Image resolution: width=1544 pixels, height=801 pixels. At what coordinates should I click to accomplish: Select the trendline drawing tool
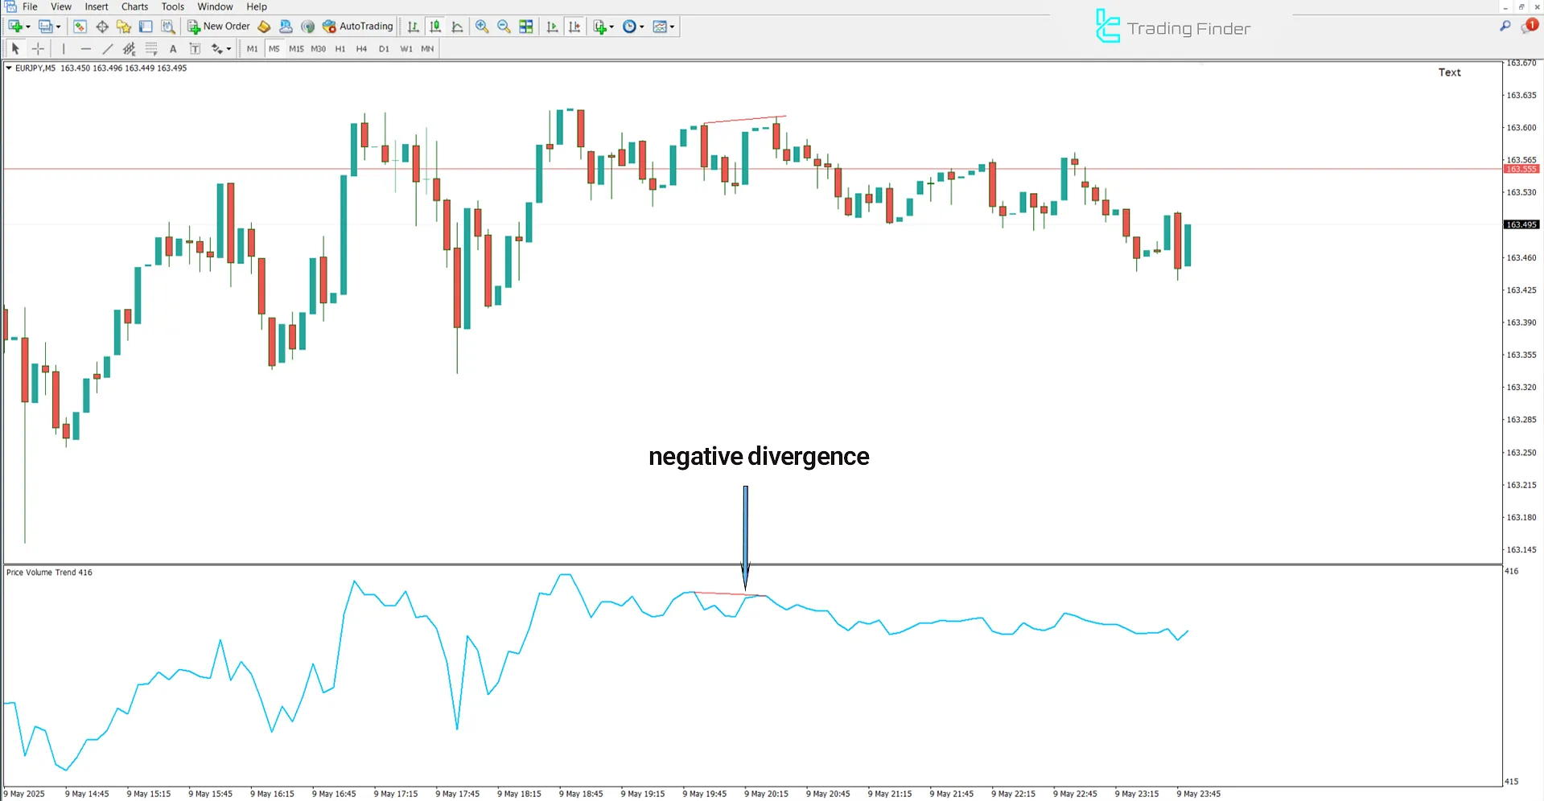click(x=107, y=48)
